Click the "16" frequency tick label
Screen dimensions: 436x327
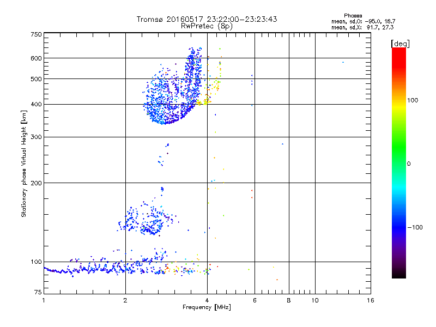[371, 300]
